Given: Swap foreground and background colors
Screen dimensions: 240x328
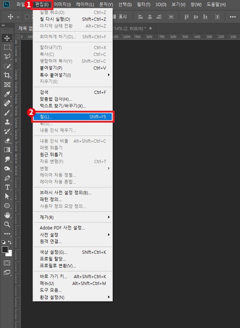Looking at the screenshot, I should (x=10, y=242).
